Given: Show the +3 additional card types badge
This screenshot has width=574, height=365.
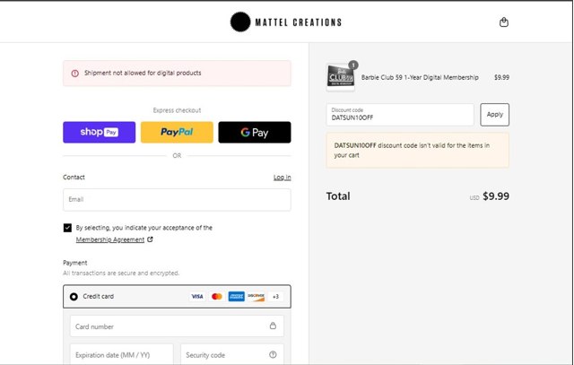Looking at the screenshot, I should [275, 296].
